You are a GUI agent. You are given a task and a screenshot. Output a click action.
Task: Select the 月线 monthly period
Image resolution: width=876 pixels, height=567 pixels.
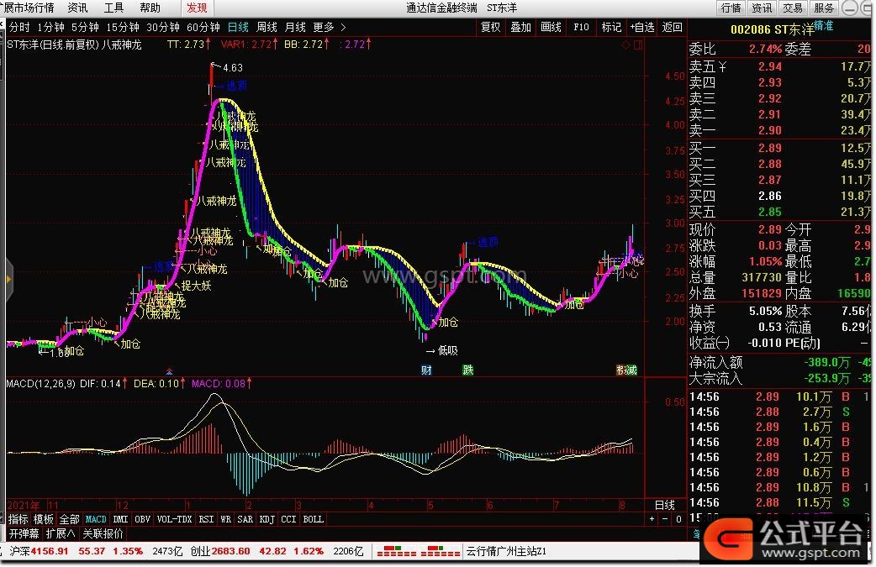tap(295, 27)
